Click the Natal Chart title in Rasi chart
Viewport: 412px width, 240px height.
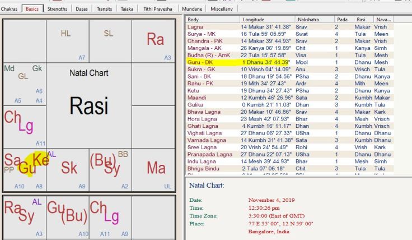(89, 73)
